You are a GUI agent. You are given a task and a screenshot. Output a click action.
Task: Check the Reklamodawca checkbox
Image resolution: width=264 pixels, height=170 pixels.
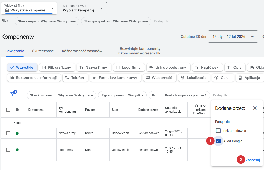[218, 131]
